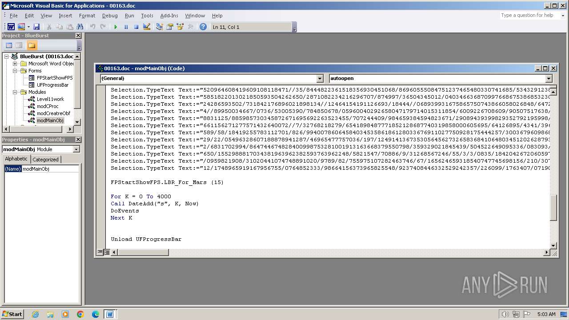Expand the Microsoft Word Objects folder
This screenshot has height=320, width=569.
tap(15, 64)
